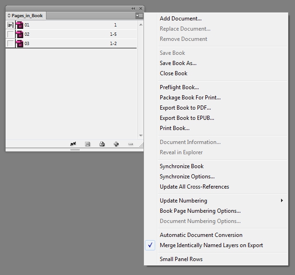Choose Document Information... menu entry
The width and height of the screenshot is (295, 275).
click(x=190, y=142)
